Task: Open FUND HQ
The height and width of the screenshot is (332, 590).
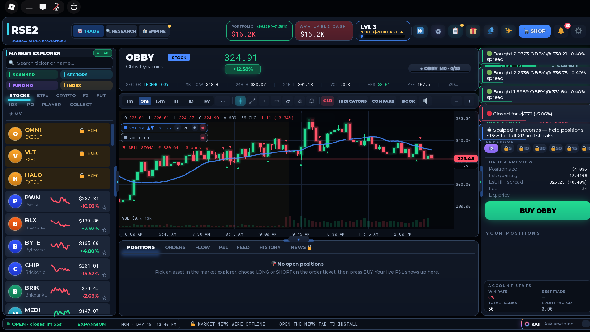Action: (32, 85)
